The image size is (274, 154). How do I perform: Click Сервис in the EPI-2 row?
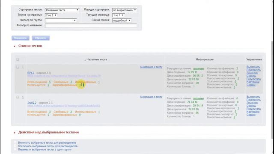(x=251, y=85)
